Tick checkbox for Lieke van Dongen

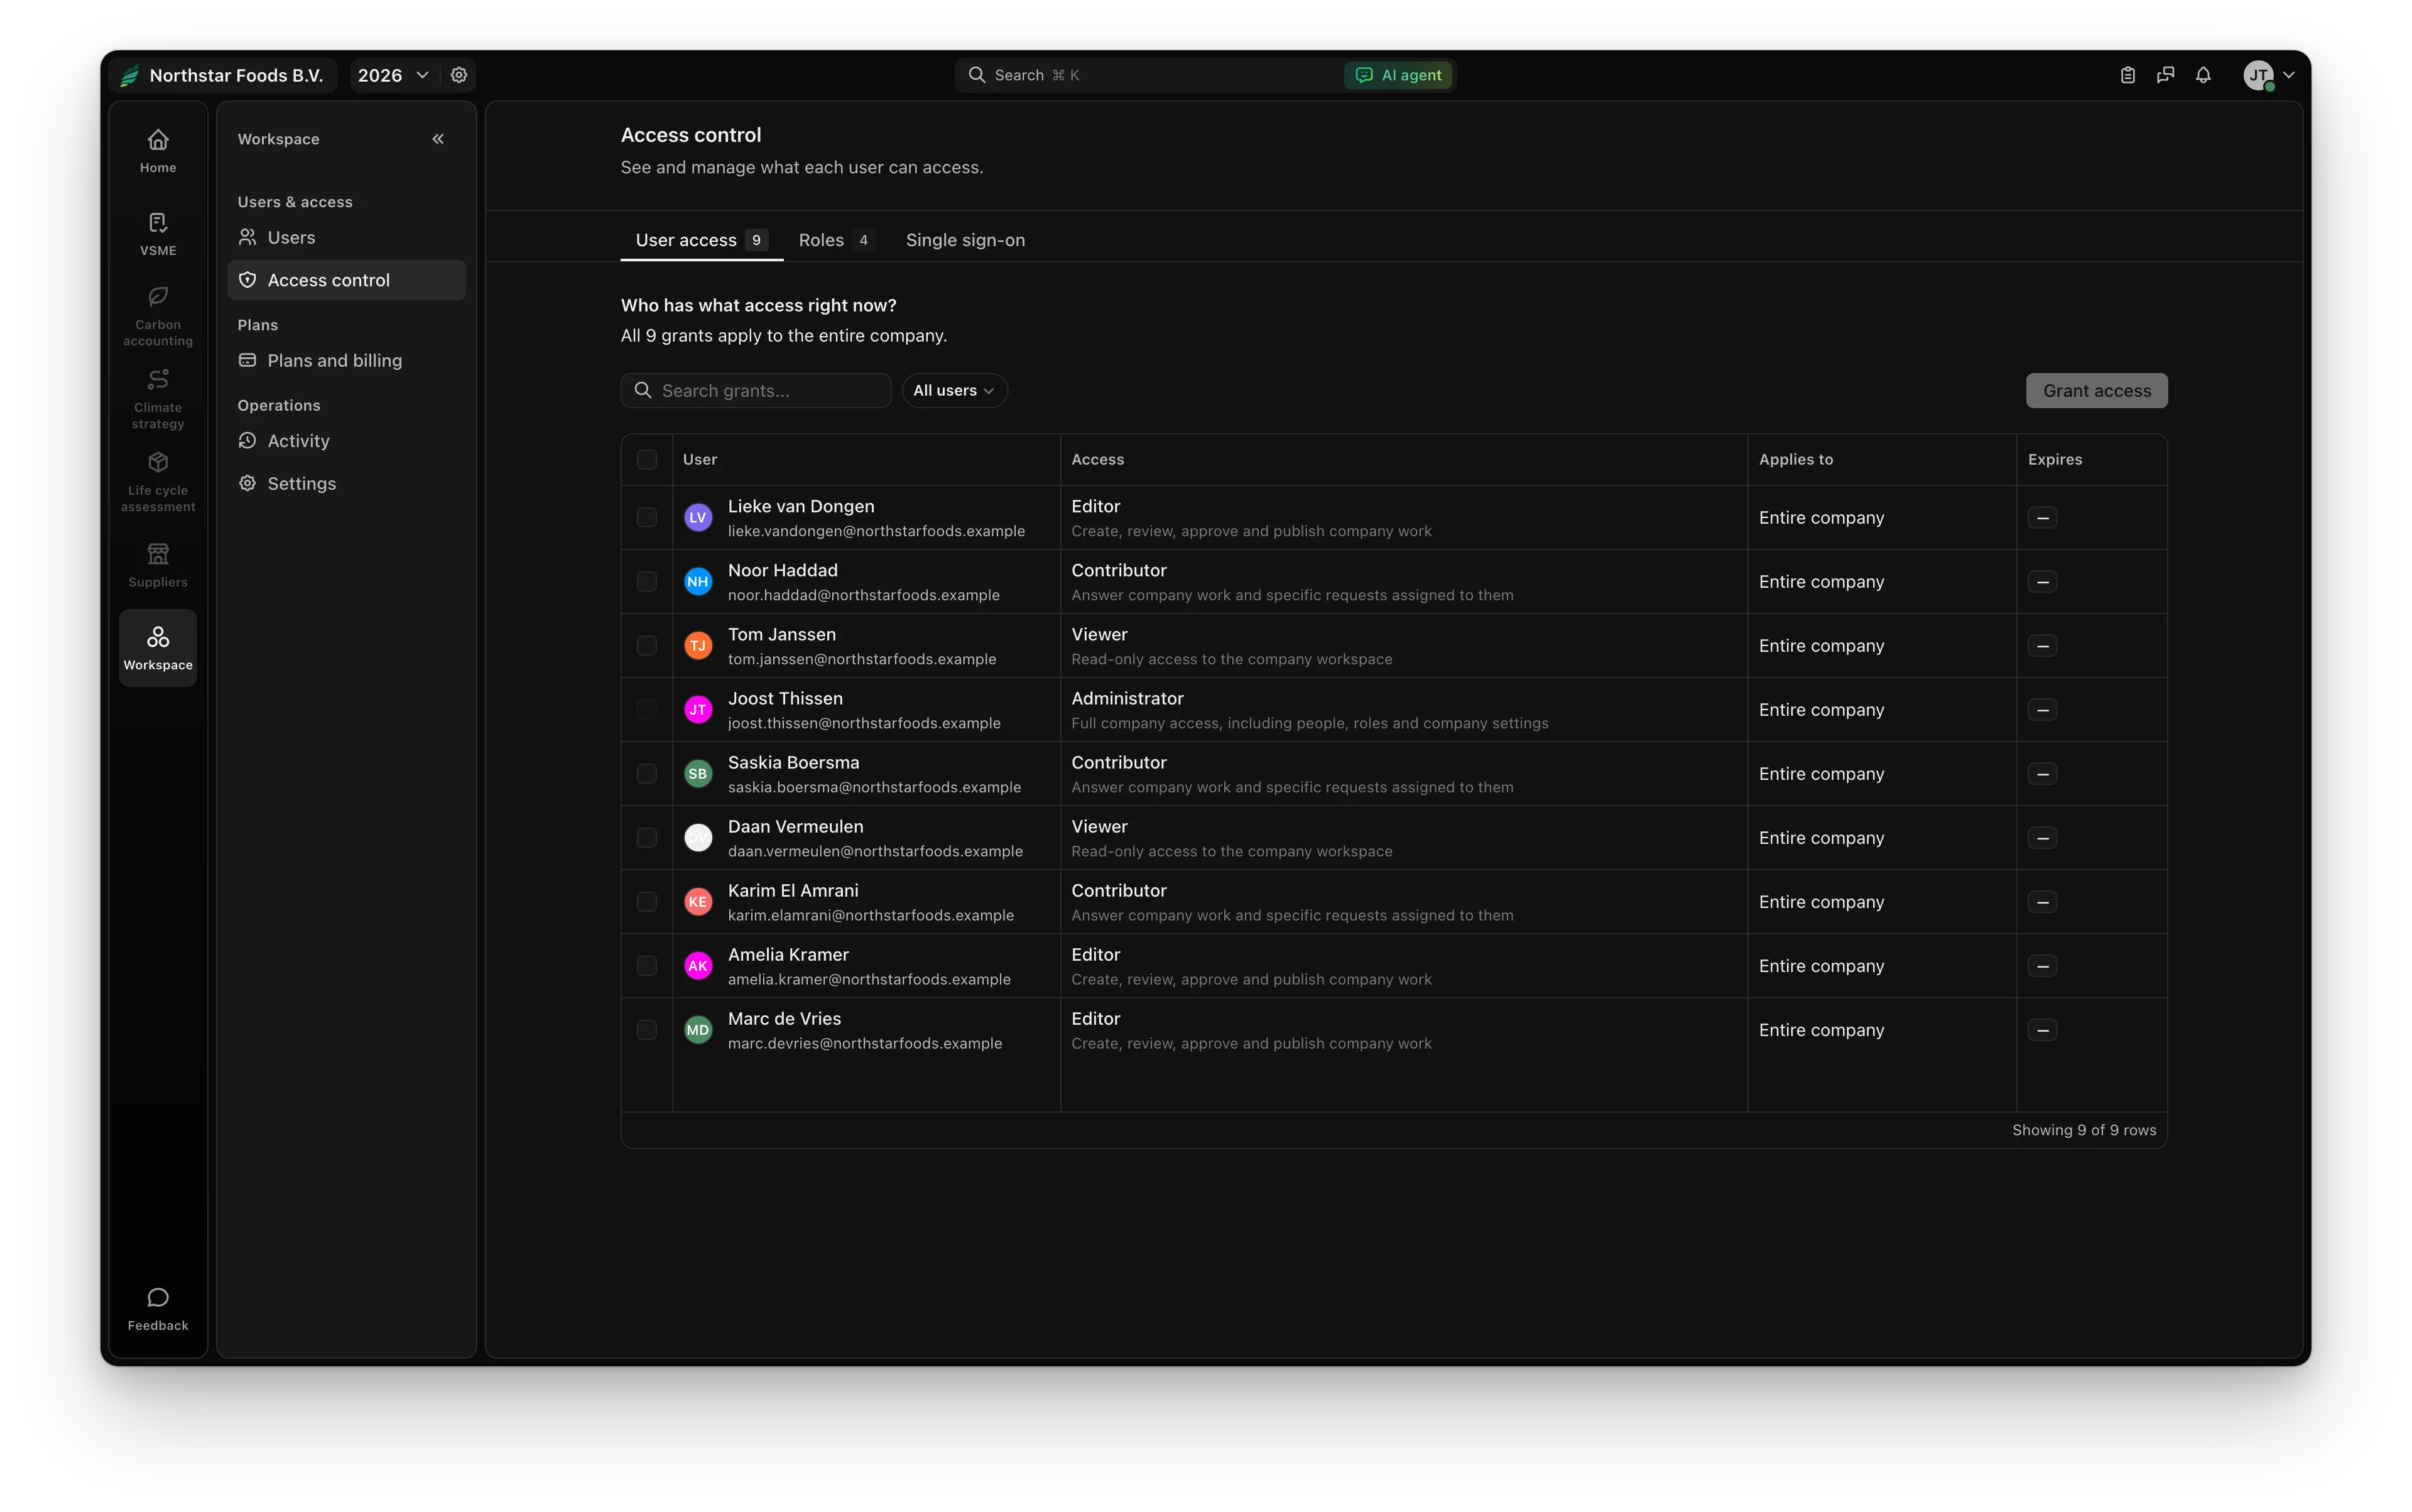coord(647,518)
